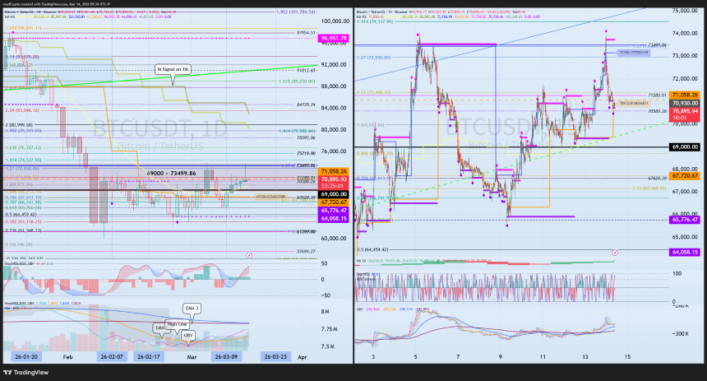Click the Feb label on time axis
707x381 pixels.
coord(67,357)
